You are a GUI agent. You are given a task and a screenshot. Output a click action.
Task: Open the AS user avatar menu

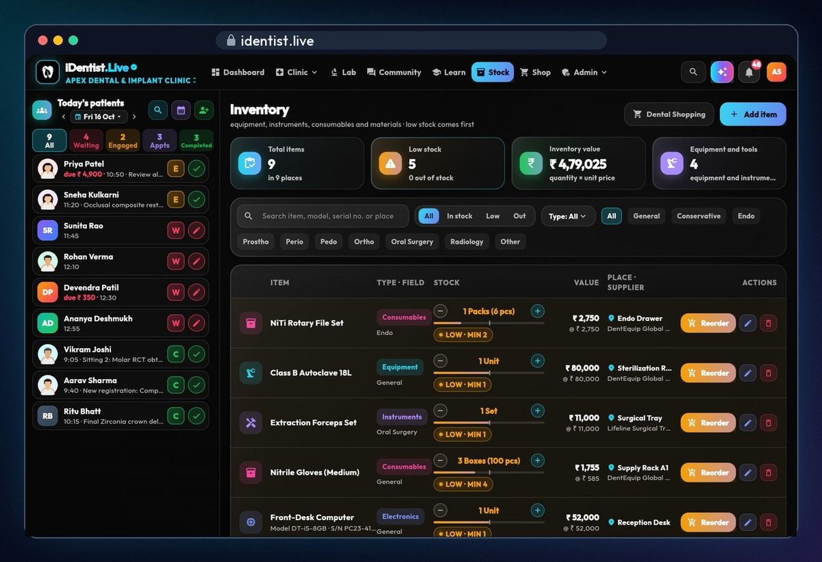776,72
